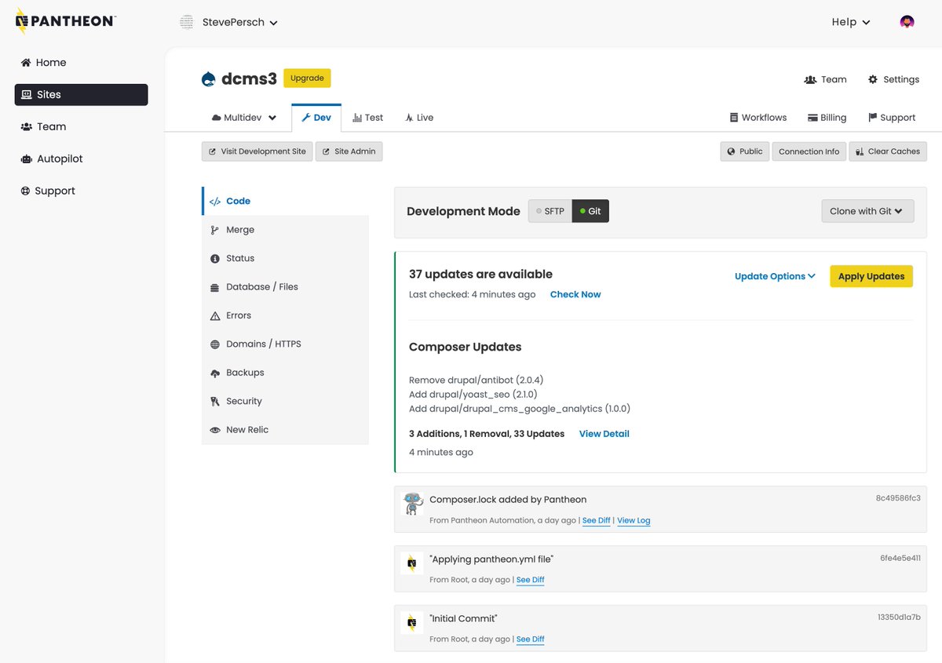Switch to the Live environment tab
942x663 pixels.
point(419,118)
